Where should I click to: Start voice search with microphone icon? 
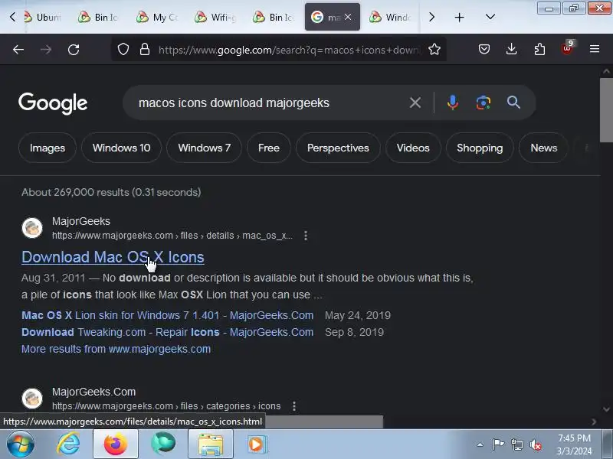click(453, 103)
